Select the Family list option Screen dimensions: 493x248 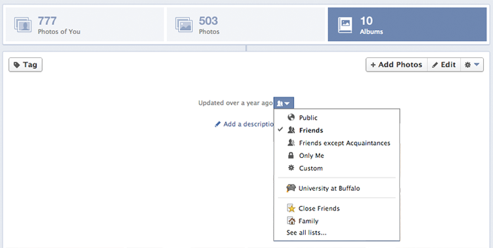tap(336, 221)
